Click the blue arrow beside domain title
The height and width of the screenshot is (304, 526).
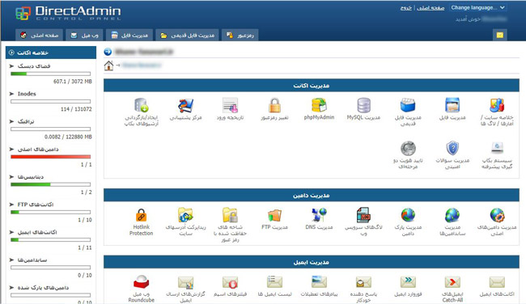point(108,52)
